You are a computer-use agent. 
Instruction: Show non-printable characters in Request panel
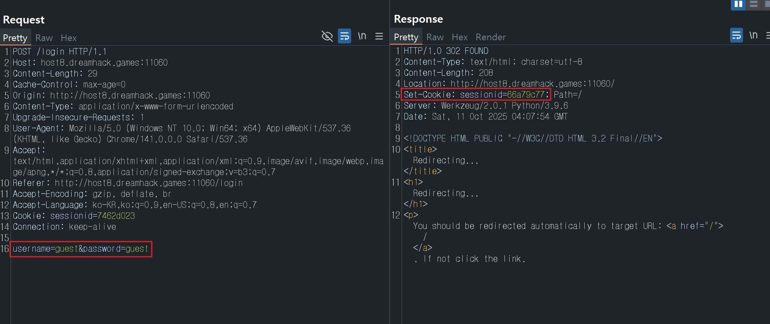[362, 36]
